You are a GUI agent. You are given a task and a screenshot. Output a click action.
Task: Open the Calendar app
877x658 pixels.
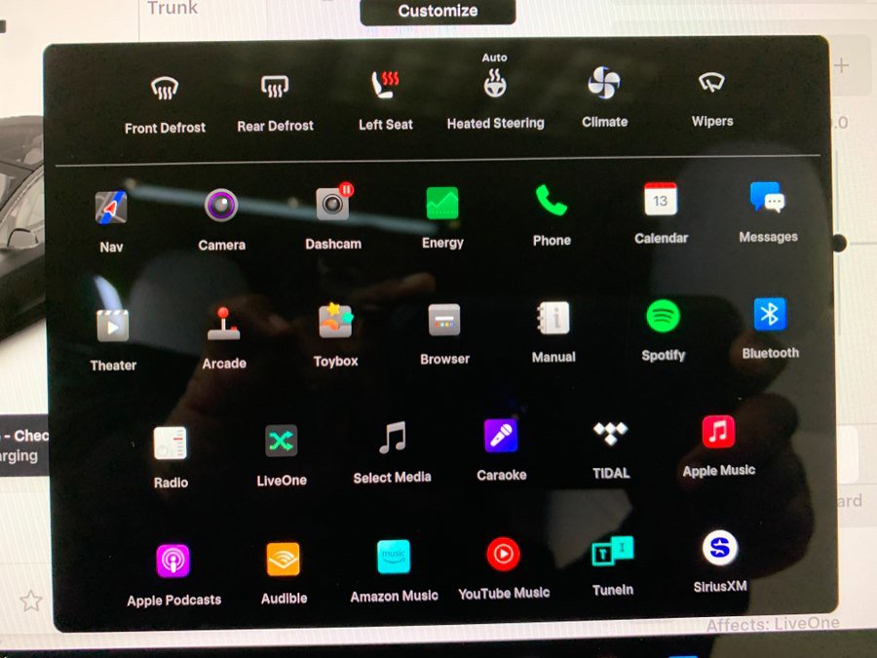(x=660, y=199)
